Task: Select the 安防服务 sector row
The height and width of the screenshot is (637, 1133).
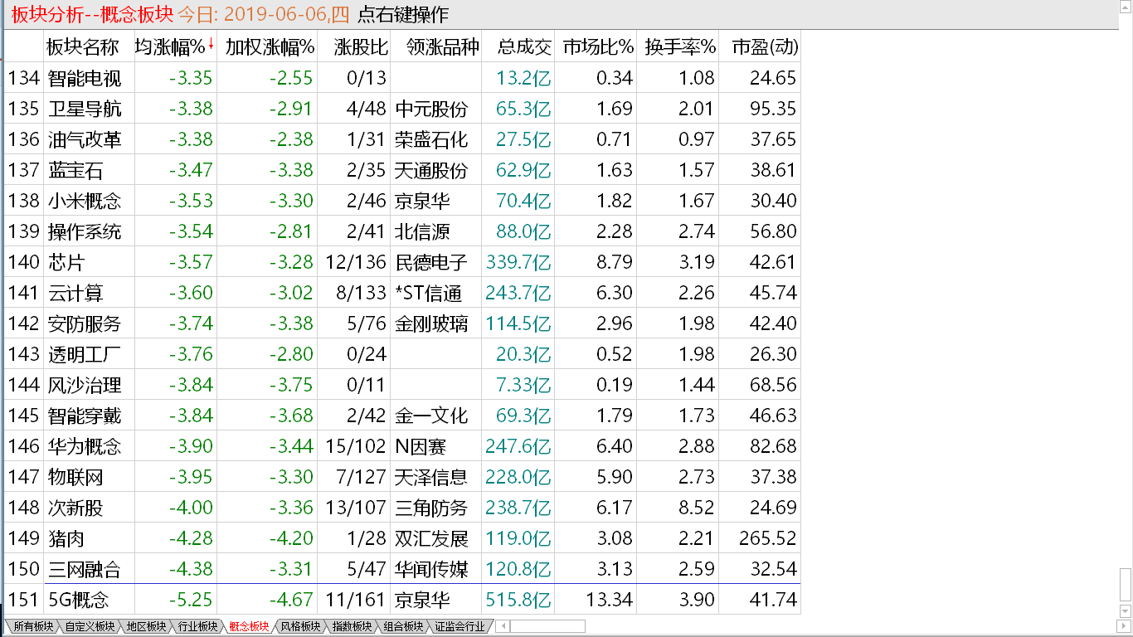Action: [x=402, y=323]
